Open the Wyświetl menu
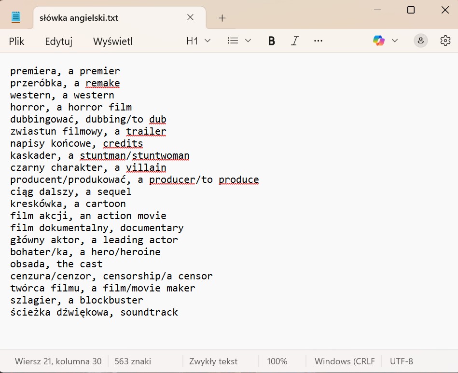 [113, 41]
